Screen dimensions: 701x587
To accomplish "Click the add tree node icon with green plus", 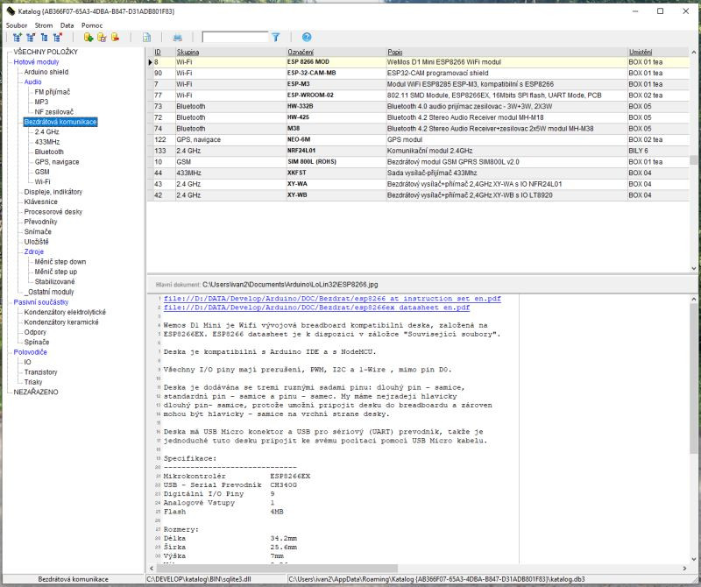I will click(x=18, y=38).
